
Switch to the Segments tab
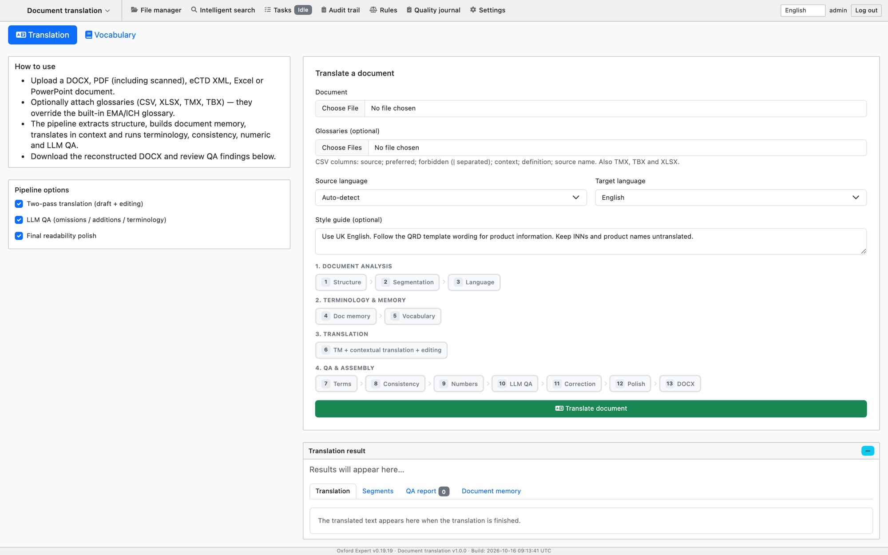click(x=378, y=491)
